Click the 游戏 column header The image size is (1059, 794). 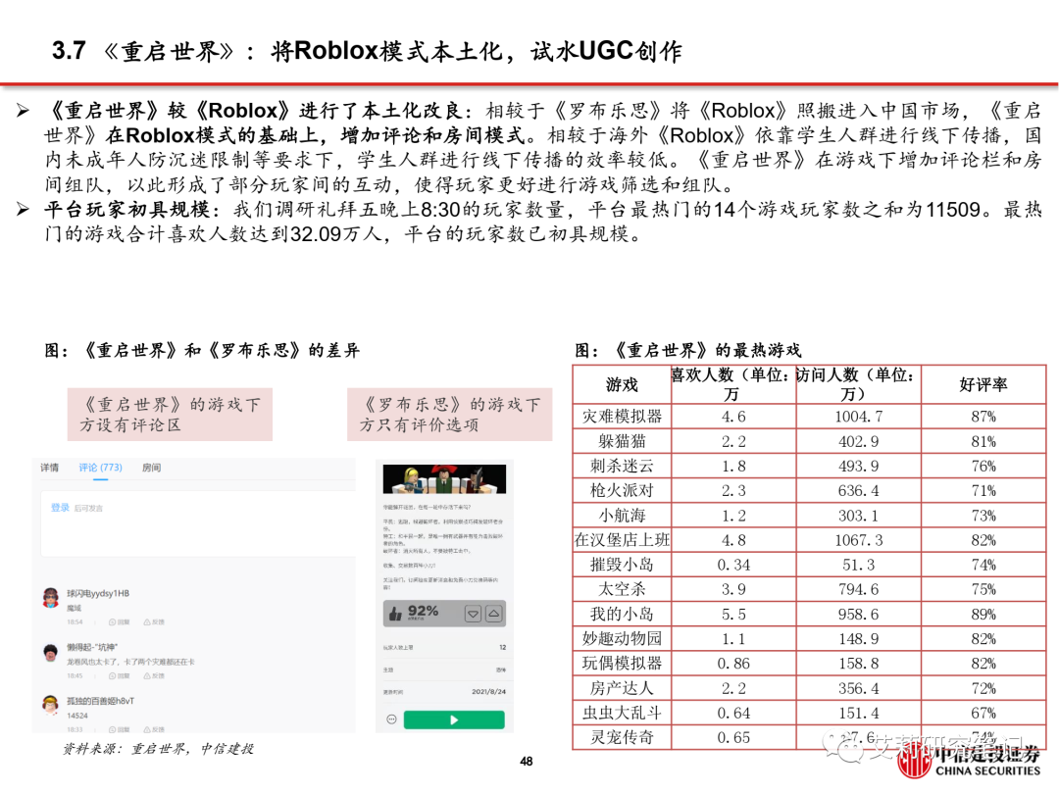[x=622, y=385]
